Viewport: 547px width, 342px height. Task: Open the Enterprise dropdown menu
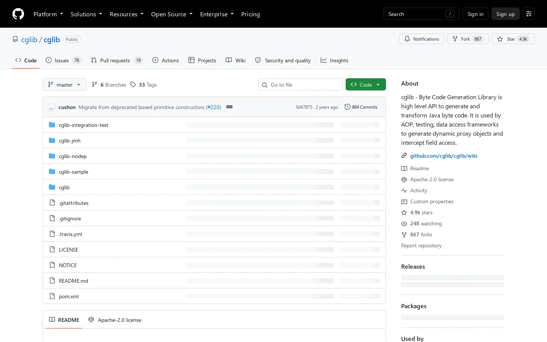coord(217,14)
